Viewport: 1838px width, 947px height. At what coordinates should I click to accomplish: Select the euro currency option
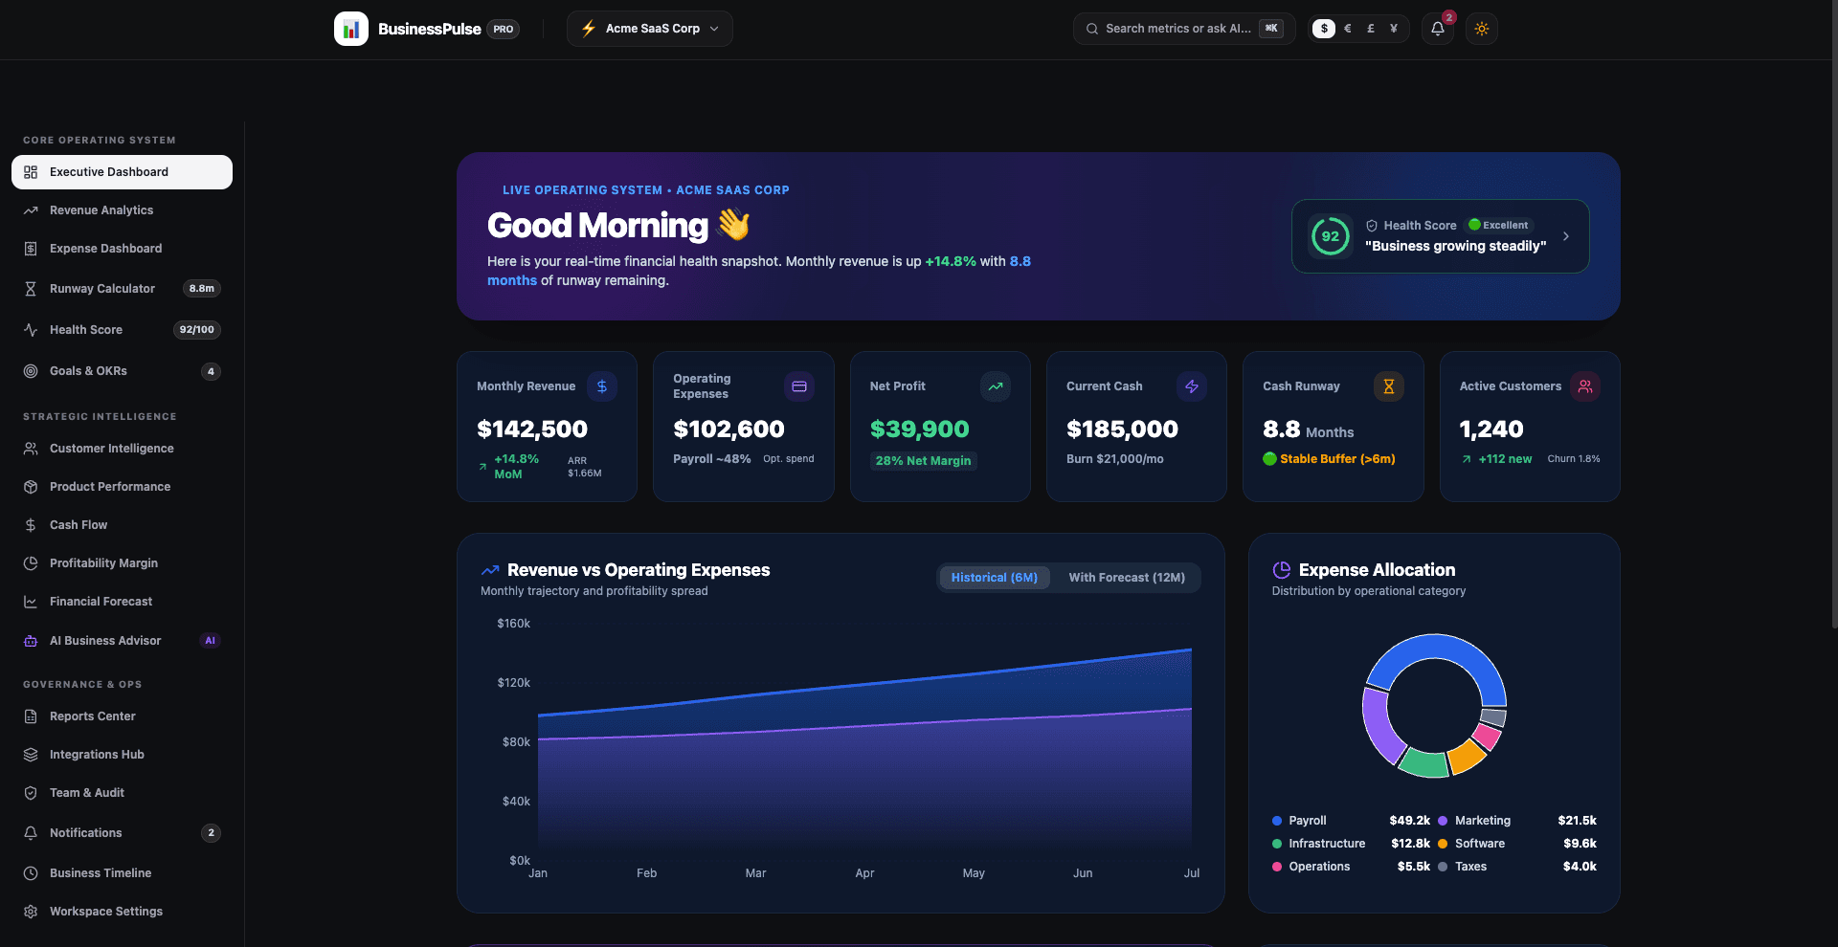1348,29
